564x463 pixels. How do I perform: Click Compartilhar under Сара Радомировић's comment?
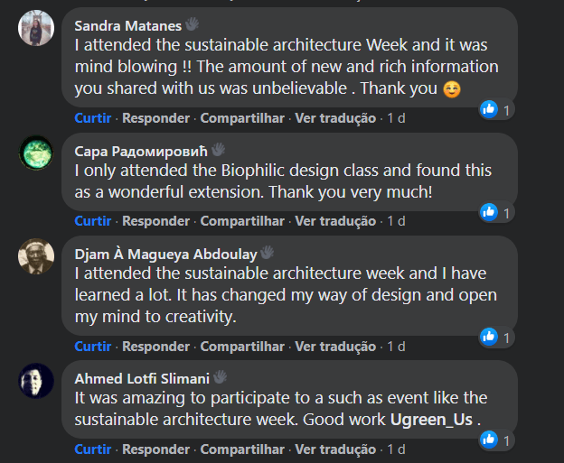tap(242, 221)
